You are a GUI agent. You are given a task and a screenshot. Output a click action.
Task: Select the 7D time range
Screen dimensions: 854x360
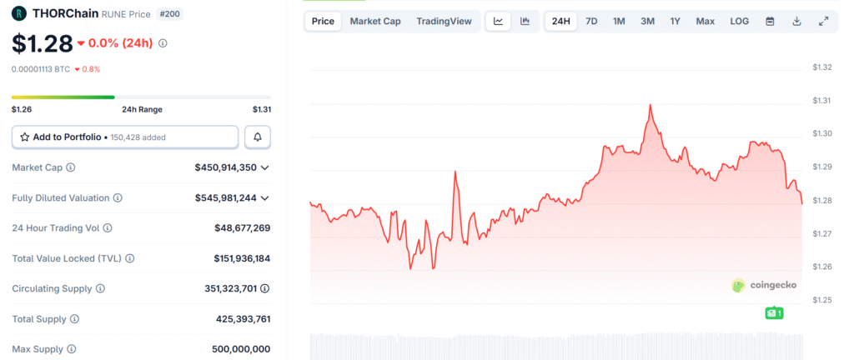coord(591,21)
